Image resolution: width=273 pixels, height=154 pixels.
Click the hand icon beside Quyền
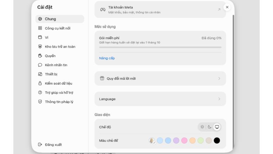(x=40, y=56)
